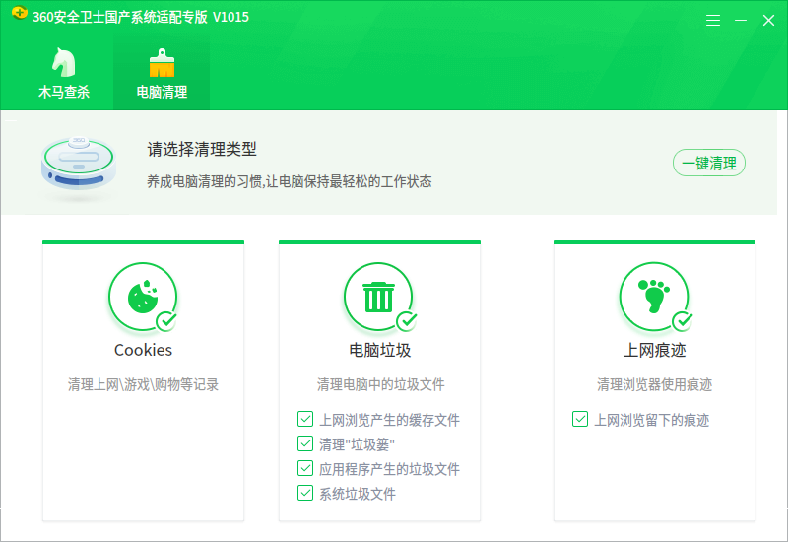Viewport: 788px width, 542px height.
Task: Select the 电脑清理 broom icon
Action: click(162, 63)
